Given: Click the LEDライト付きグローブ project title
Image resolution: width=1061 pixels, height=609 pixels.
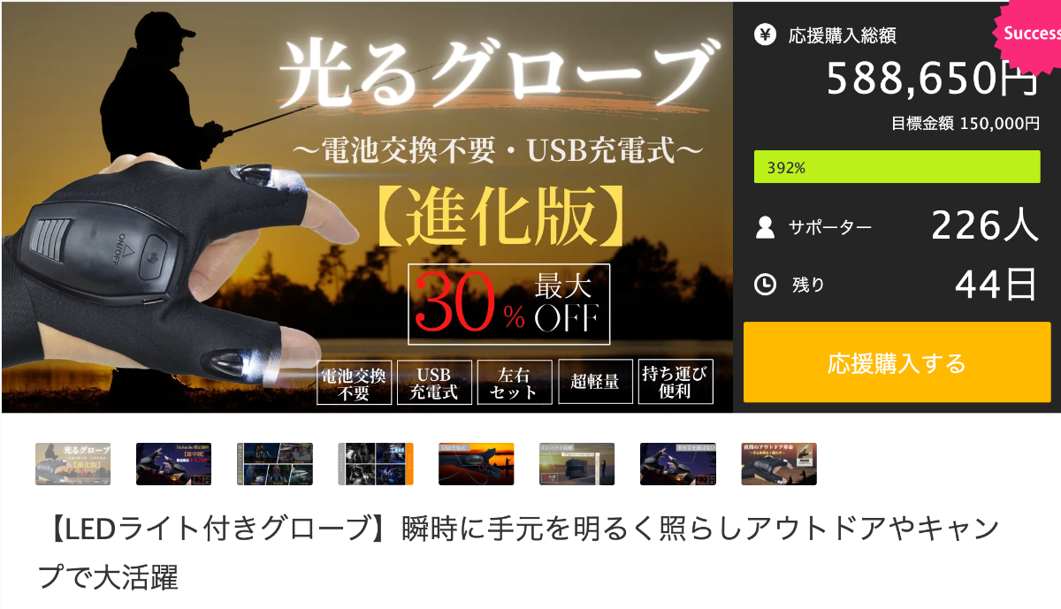Looking at the screenshot, I should click(x=522, y=553).
